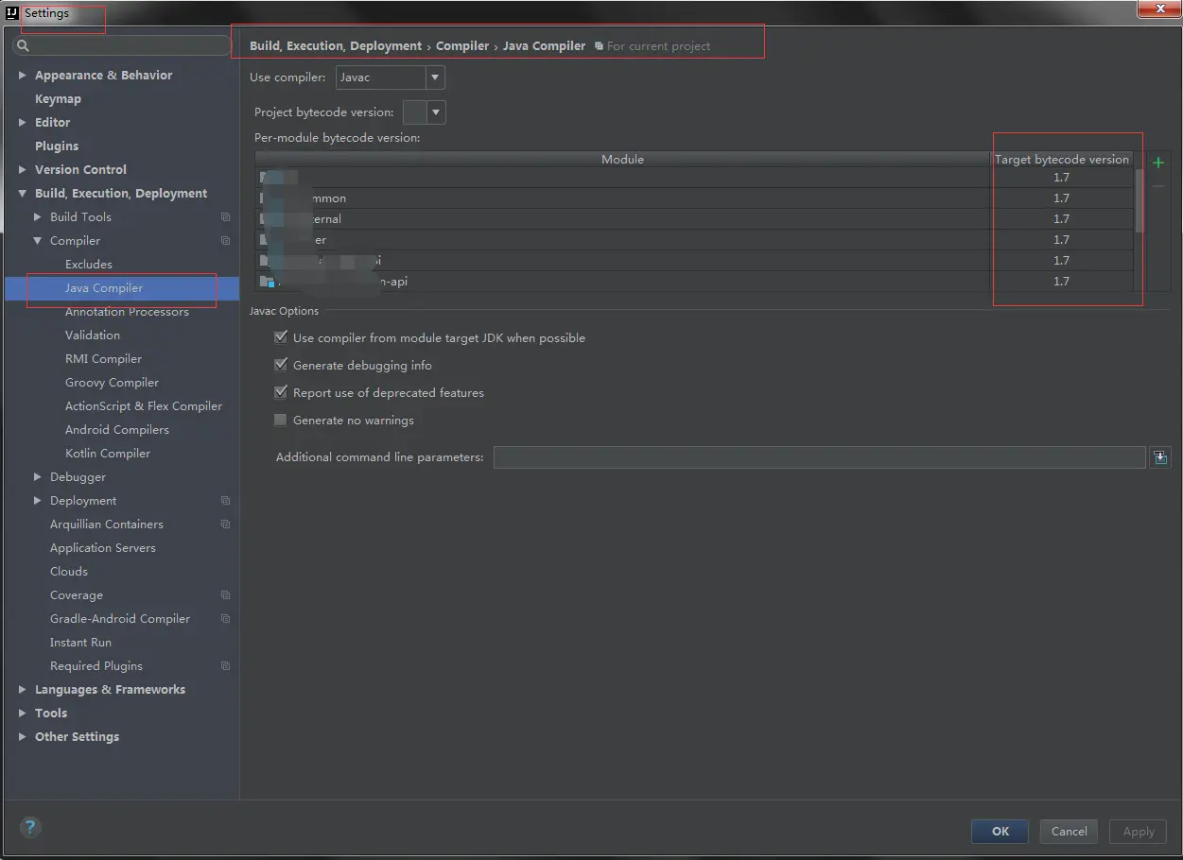
Task: Click project-level icon next to Deployment
Action: click(x=225, y=501)
